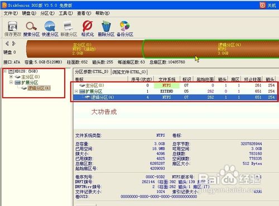Click the 保存更改 save changes icon
The height and width of the screenshot is (206, 279).
click(x=13, y=26)
